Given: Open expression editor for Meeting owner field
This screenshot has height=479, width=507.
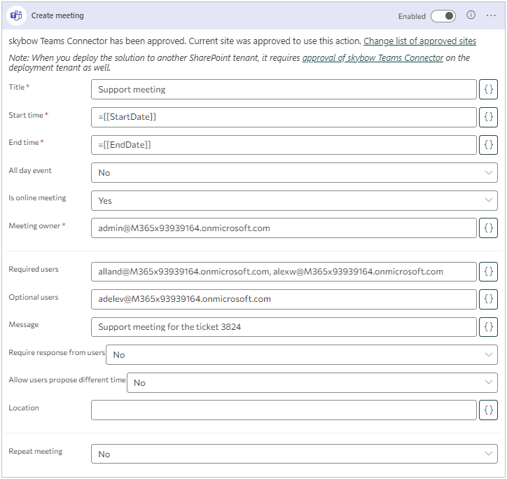Looking at the screenshot, I should click(488, 228).
